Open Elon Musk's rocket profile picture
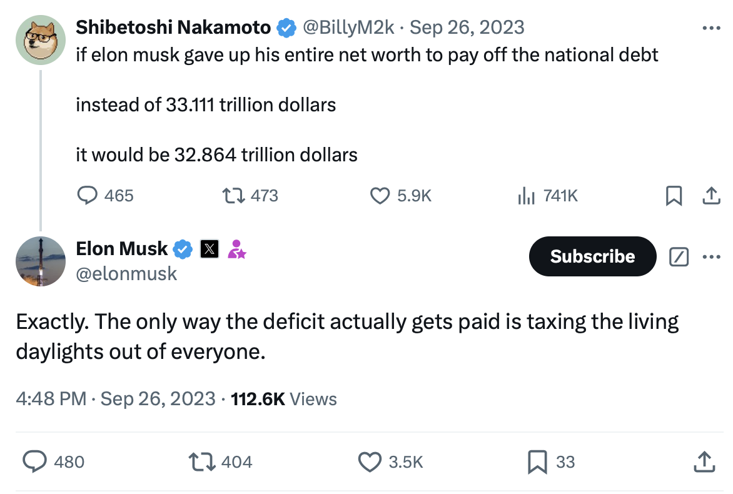Viewport: 733px width, 494px height. pos(41,261)
